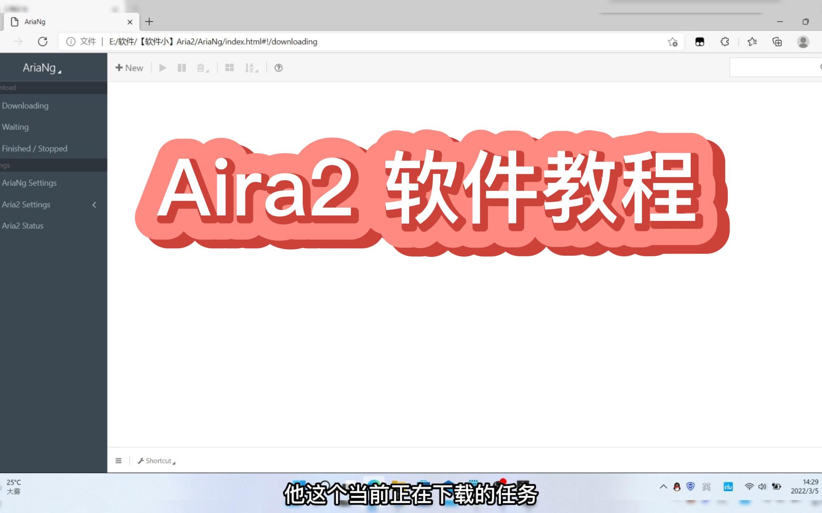This screenshot has width=822, height=513.
Task: Reload the page with refresh icon
Action: 42,42
